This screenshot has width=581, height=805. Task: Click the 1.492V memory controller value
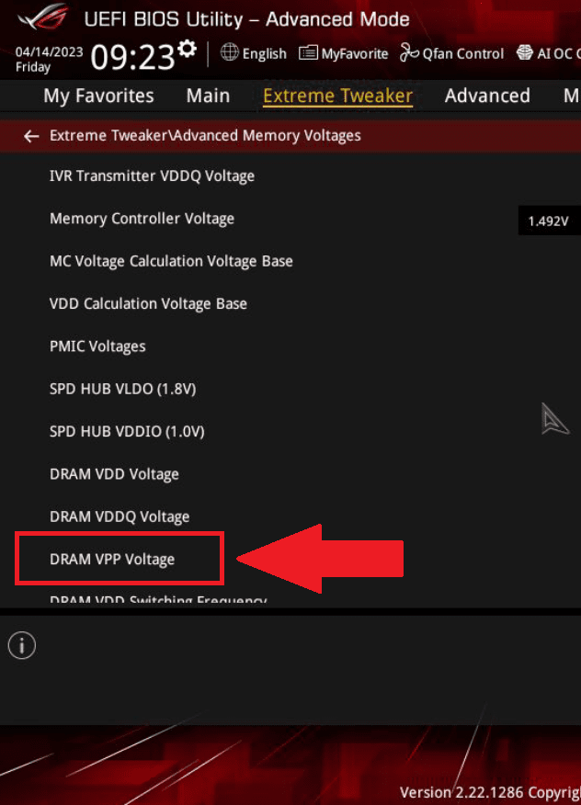pos(548,221)
